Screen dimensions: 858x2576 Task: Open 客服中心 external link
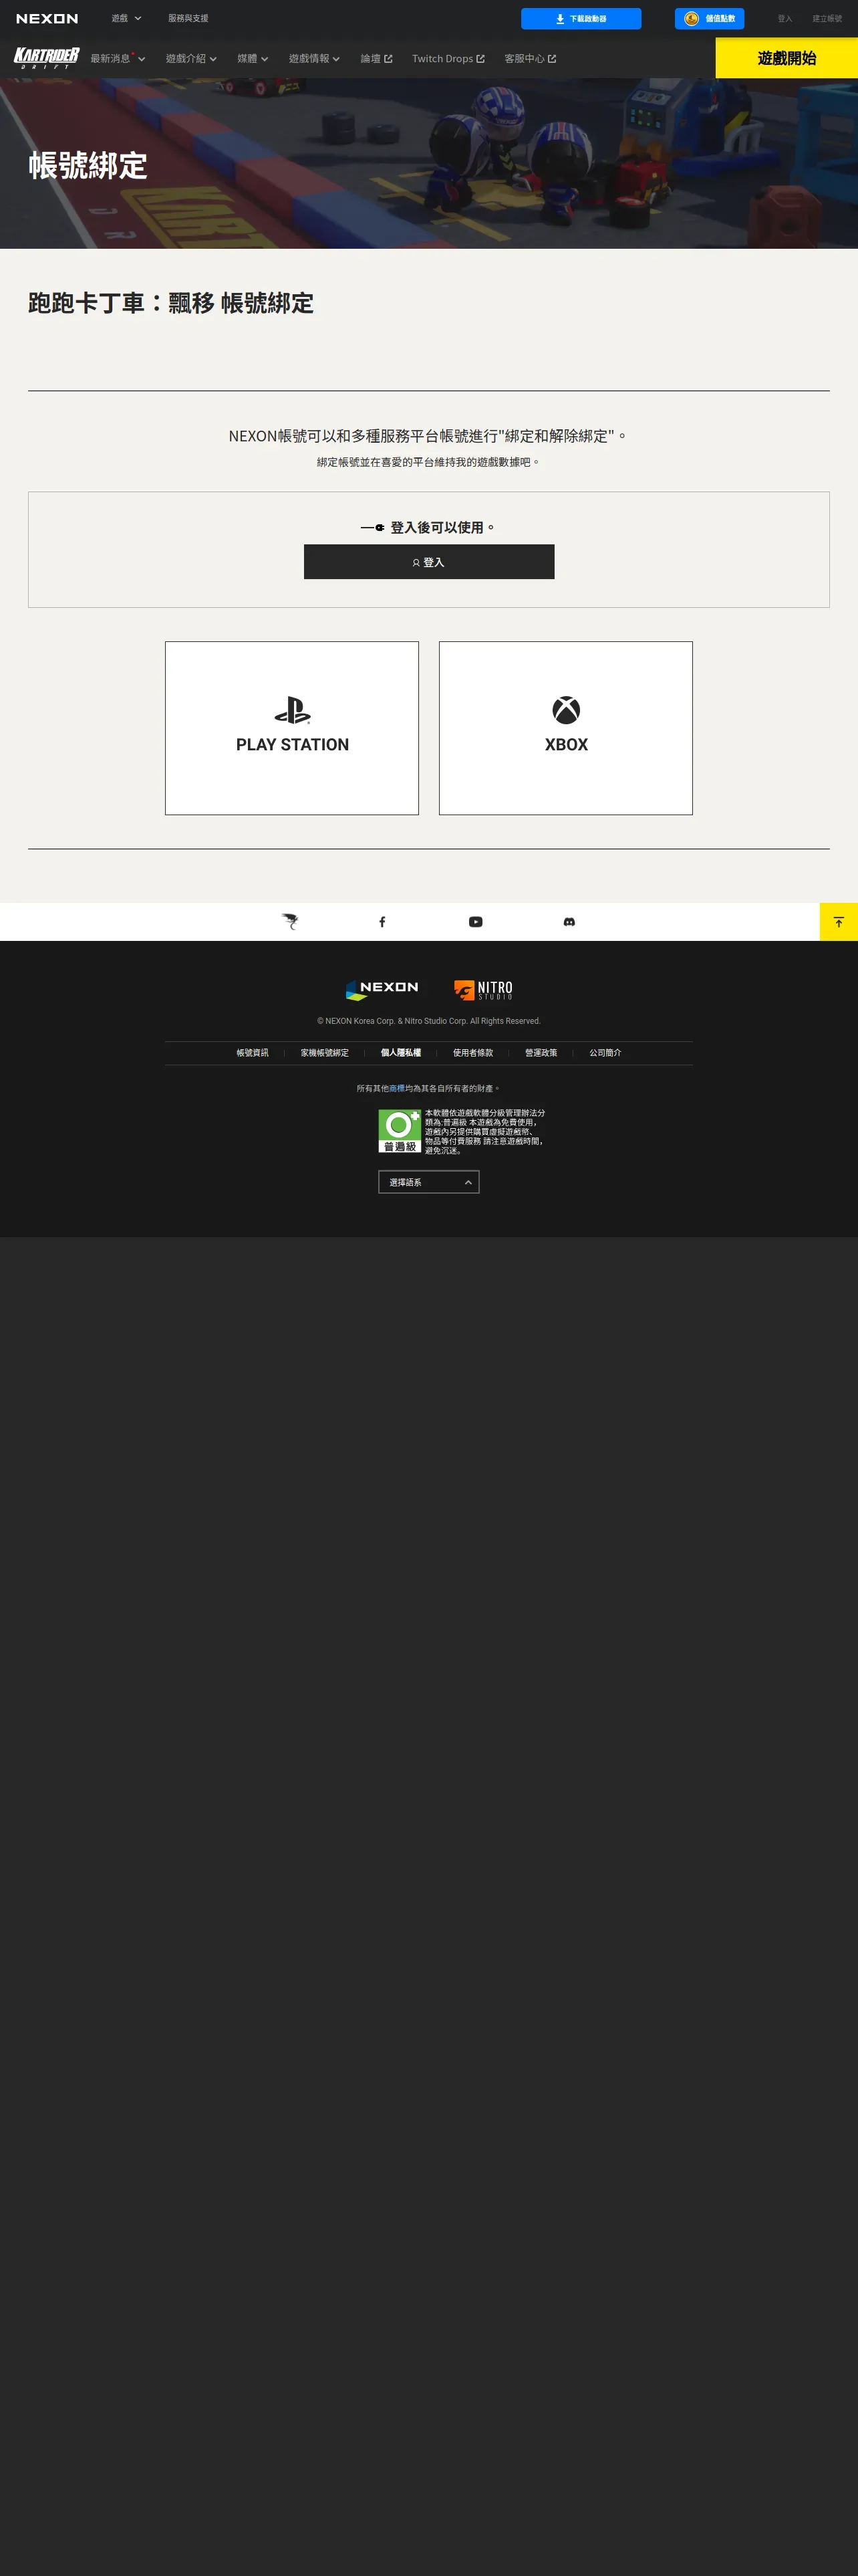pyautogui.click(x=531, y=59)
